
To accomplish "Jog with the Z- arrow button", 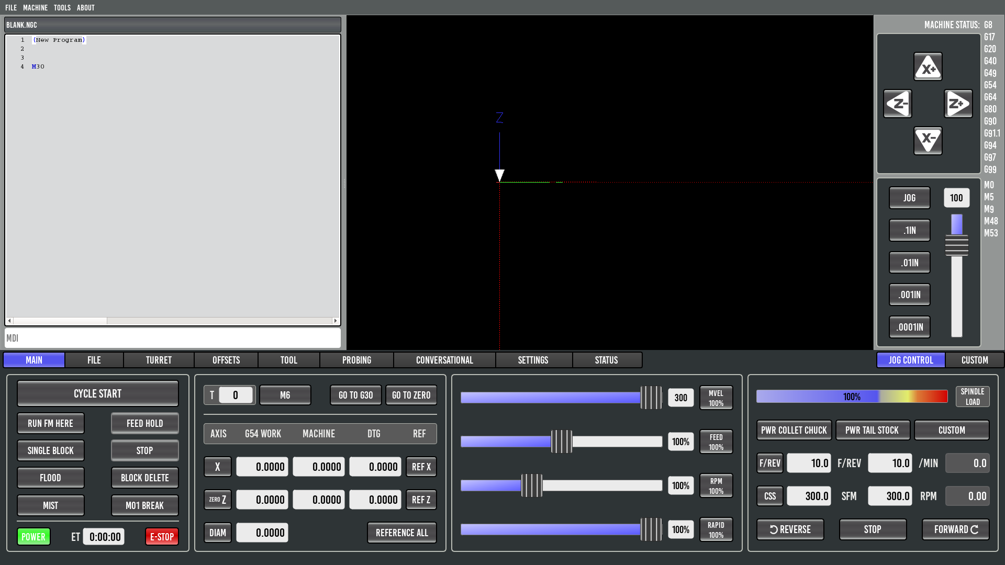I will (898, 104).
